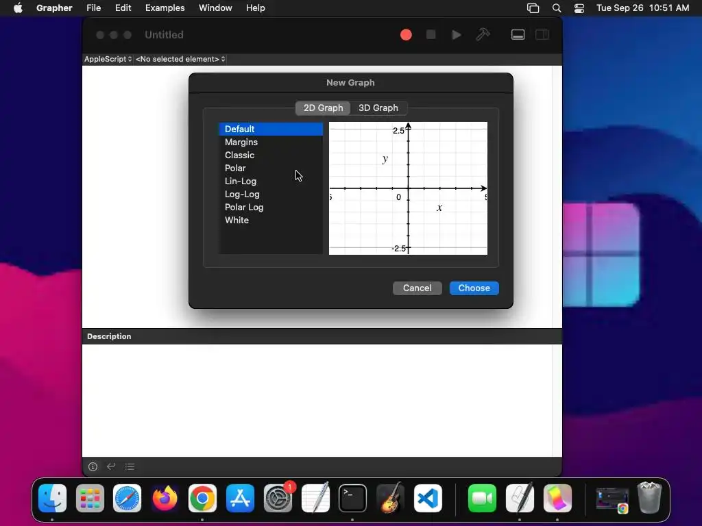Viewport: 702px width, 526px height.
Task: Open the Edit menu
Action: click(x=123, y=8)
